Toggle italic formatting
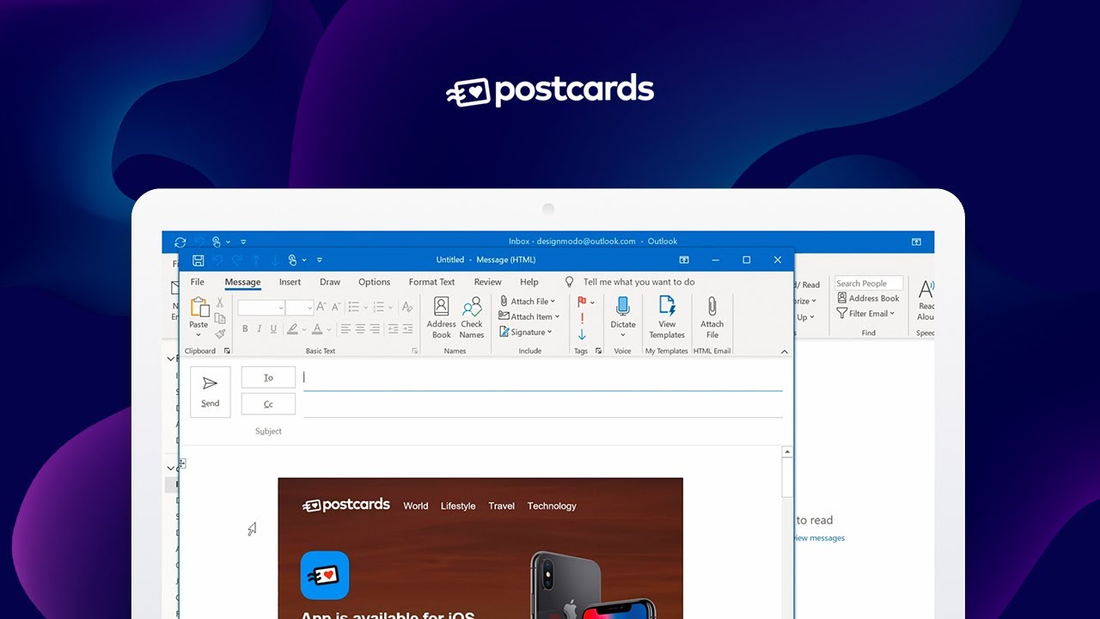Screen dimensions: 1100x619 260,328
